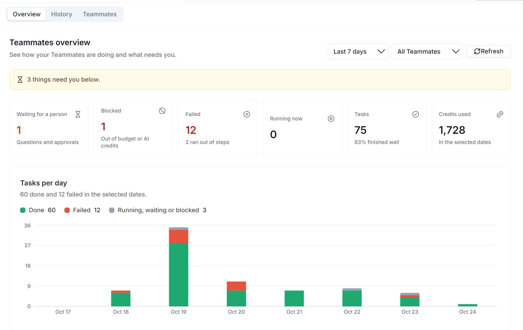Click 'Questions and approvals' text
This screenshot has width=523, height=330.
[x=48, y=142]
